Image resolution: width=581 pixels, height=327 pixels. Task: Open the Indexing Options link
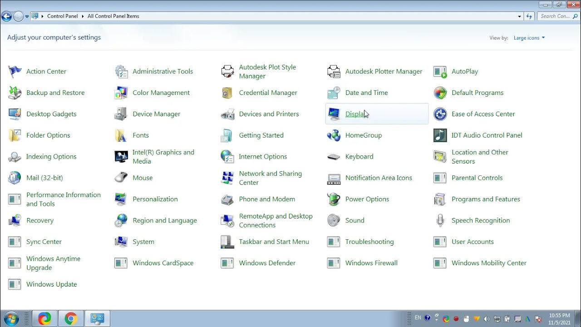click(51, 157)
